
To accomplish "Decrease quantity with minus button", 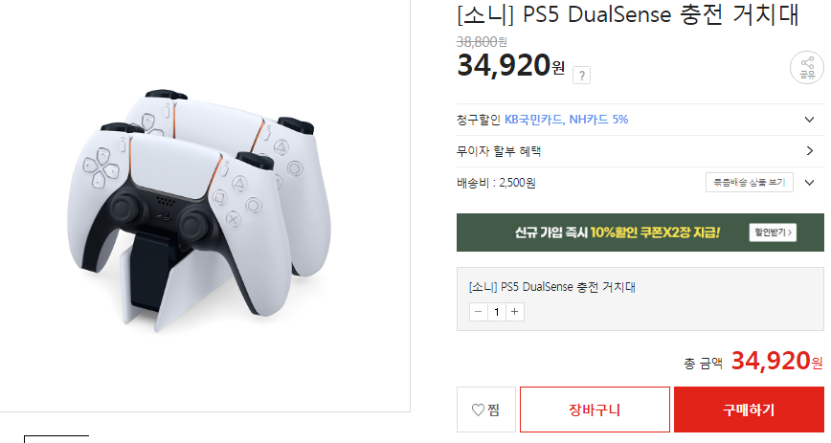I will [479, 312].
